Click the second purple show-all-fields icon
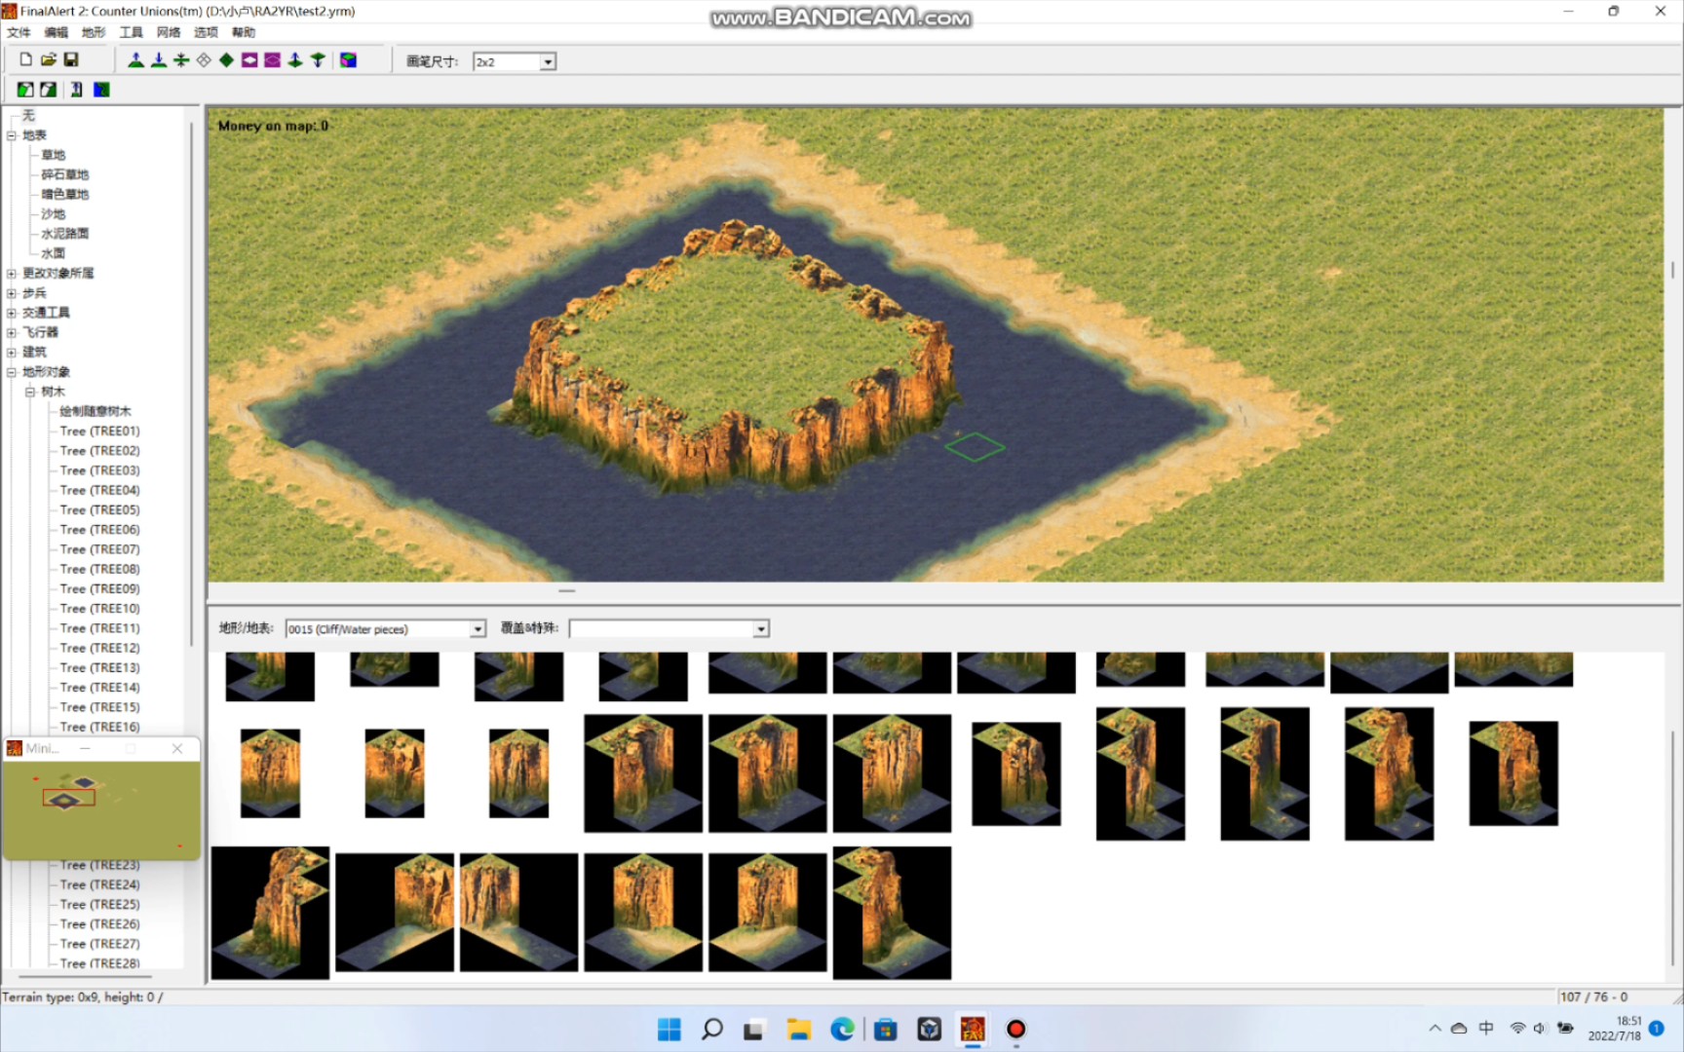This screenshot has height=1052, width=1684. point(272,60)
